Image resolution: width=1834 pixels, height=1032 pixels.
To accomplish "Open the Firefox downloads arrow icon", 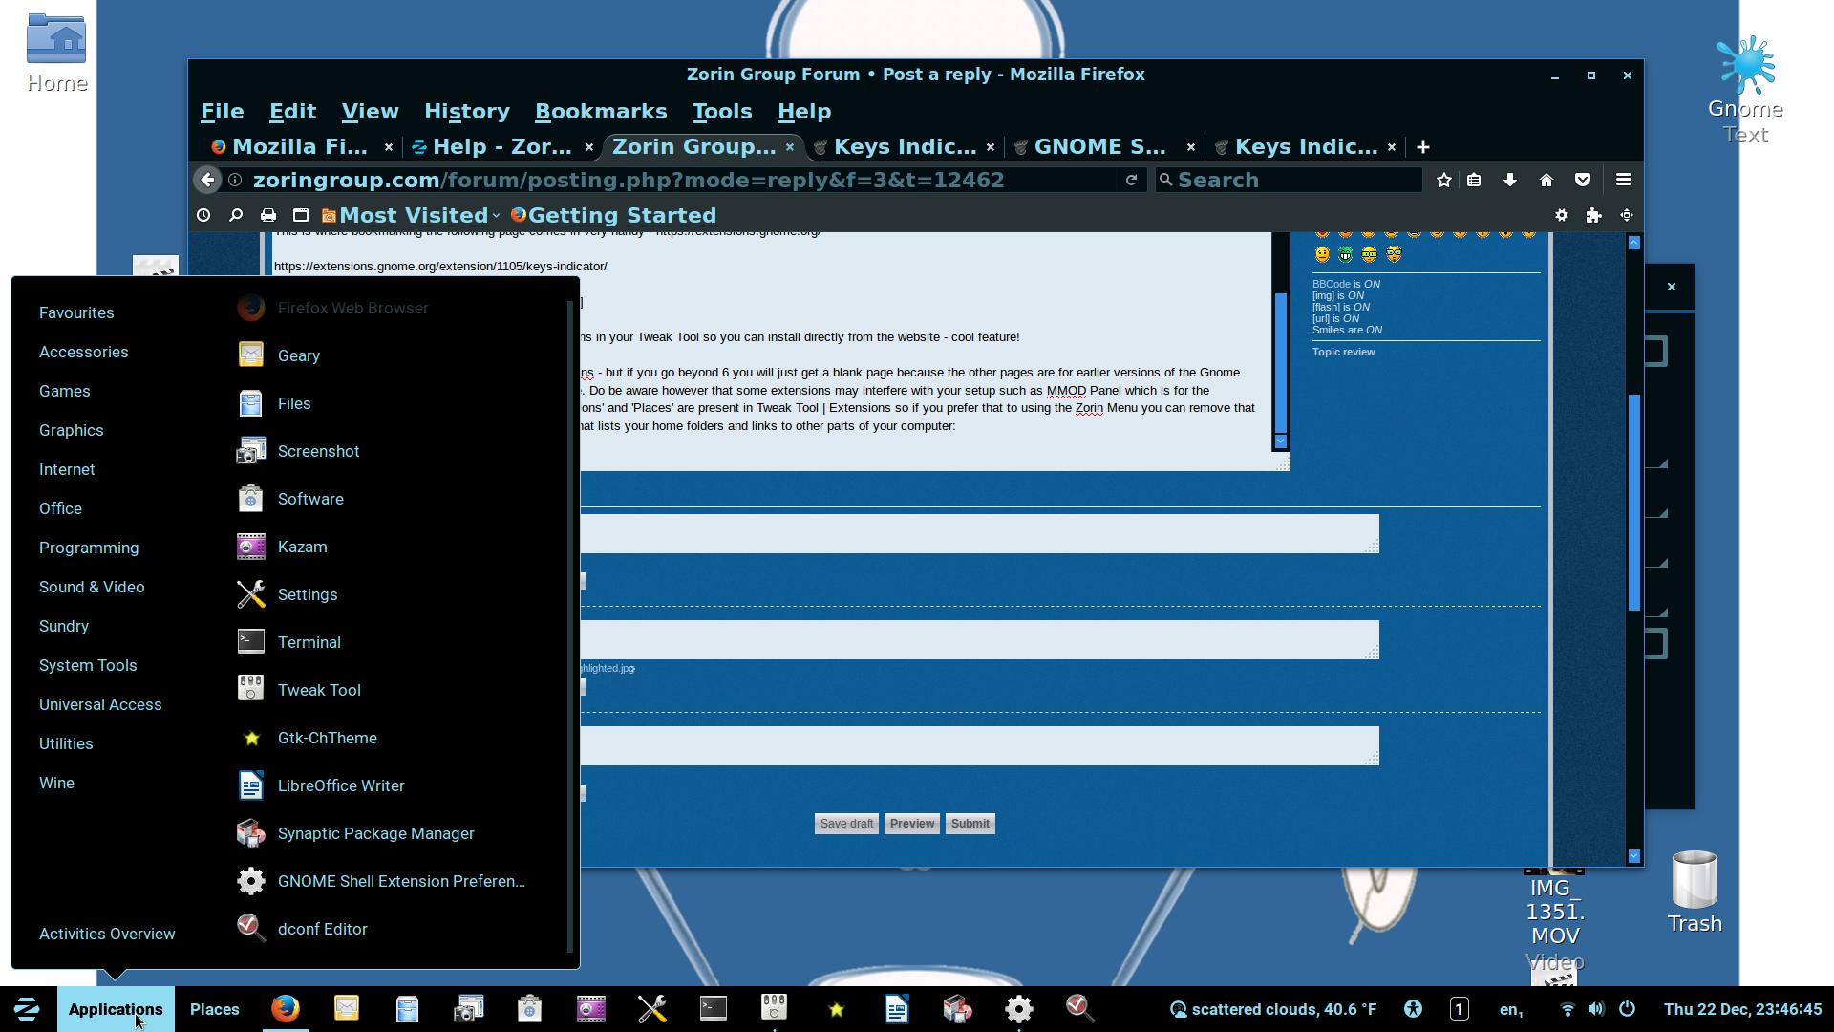I will [x=1510, y=180].
